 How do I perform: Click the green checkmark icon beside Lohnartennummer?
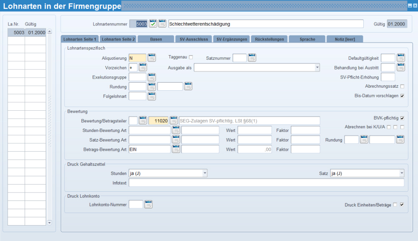click(153, 23)
